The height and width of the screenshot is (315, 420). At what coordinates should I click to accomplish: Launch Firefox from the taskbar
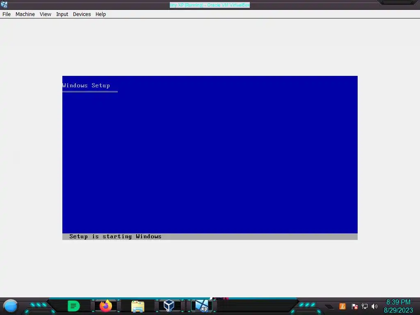pyautogui.click(x=106, y=306)
